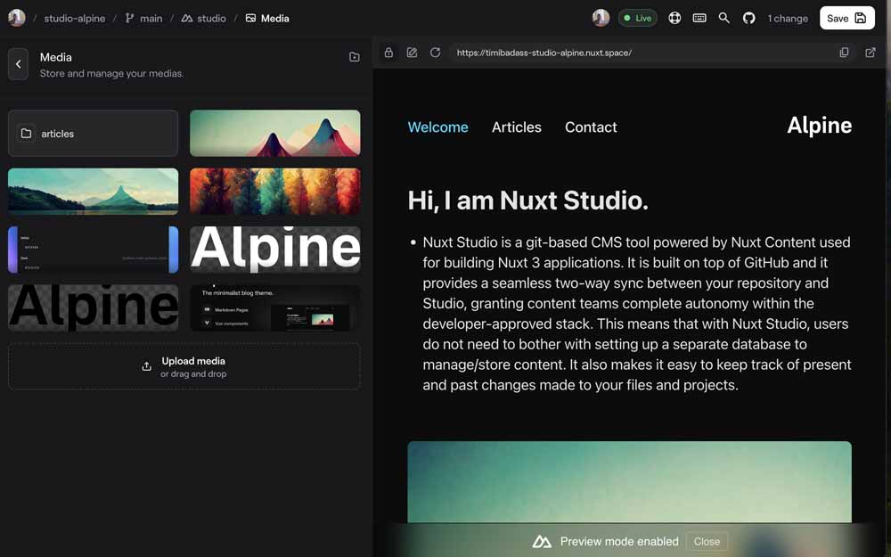This screenshot has height=557, width=891.
Task: Refresh the preview page
Action: pyautogui.click(x=435, y=53)
